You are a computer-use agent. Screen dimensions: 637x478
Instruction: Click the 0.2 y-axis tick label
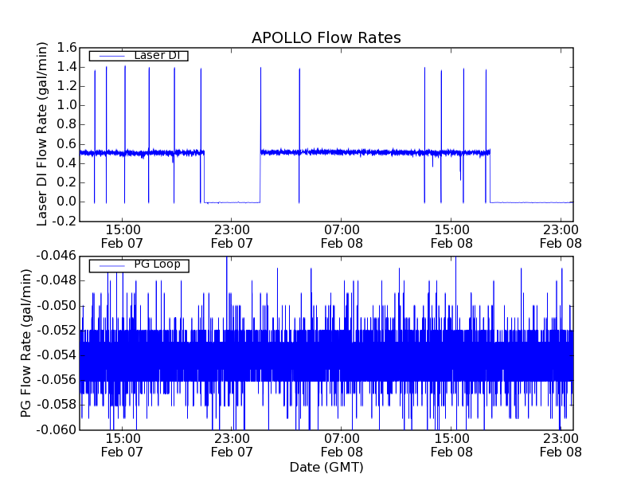(67, 182)
